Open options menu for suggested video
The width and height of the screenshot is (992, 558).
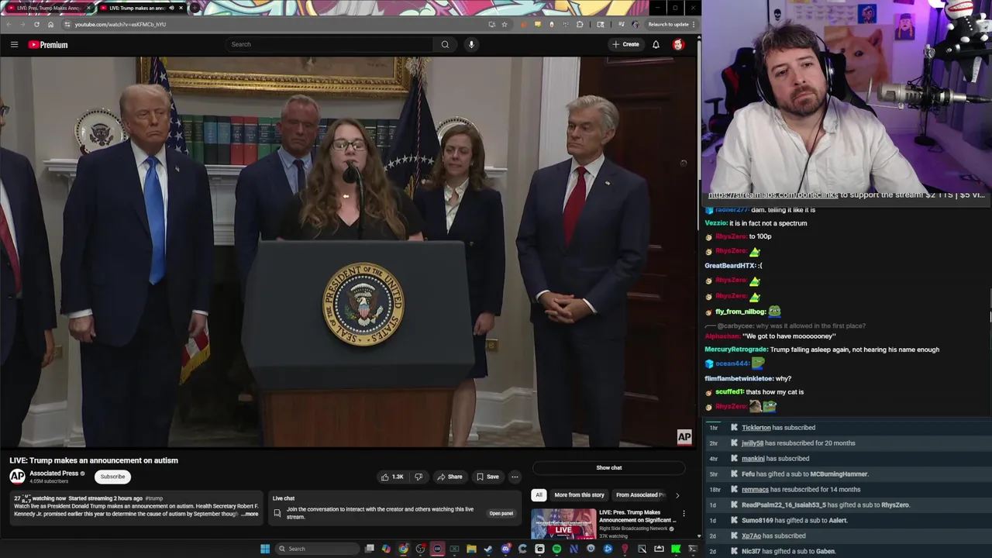click(x=684, y=513)
